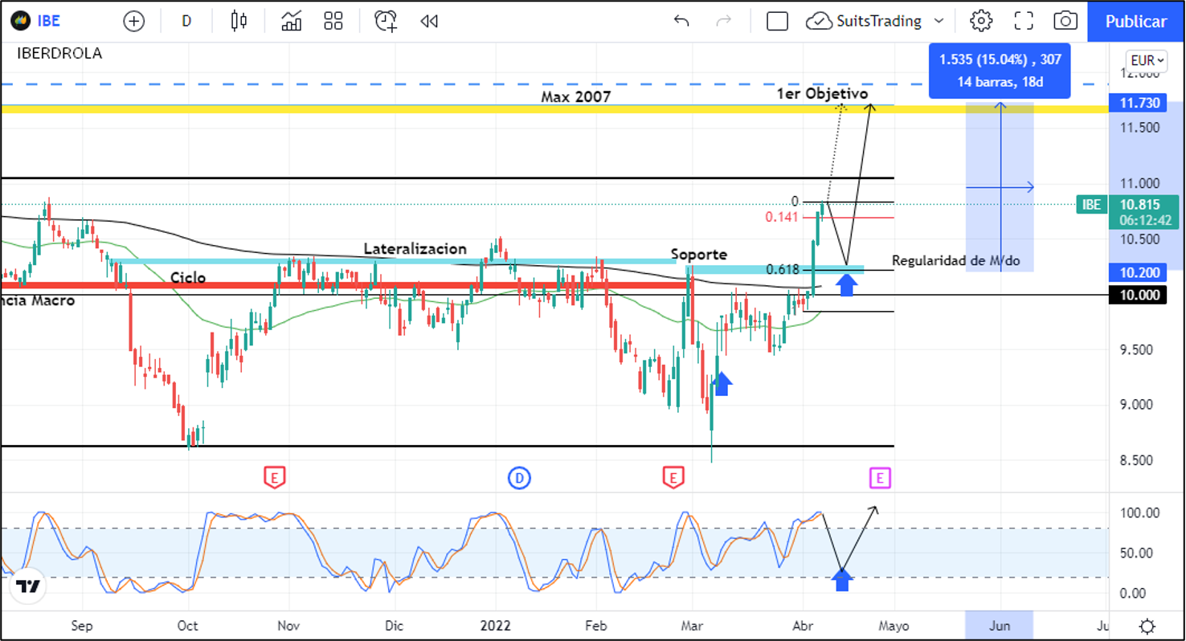Open chart settings gear in the top toolbar
The height and width of the screenshot is (641, 1186).
(980, 22)
